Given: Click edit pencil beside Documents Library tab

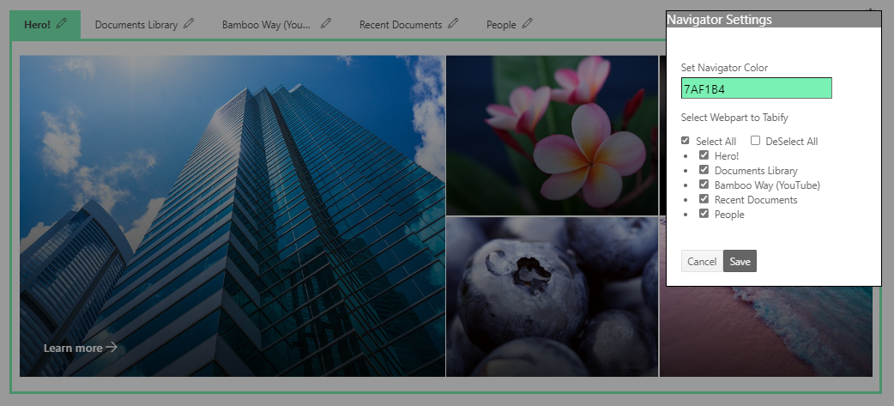Looking at the screenshot, I should [x=189, y=24].
